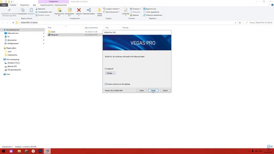
Task: Cancel the VEGAS Pro installation
Action: [x=165, y=90]
